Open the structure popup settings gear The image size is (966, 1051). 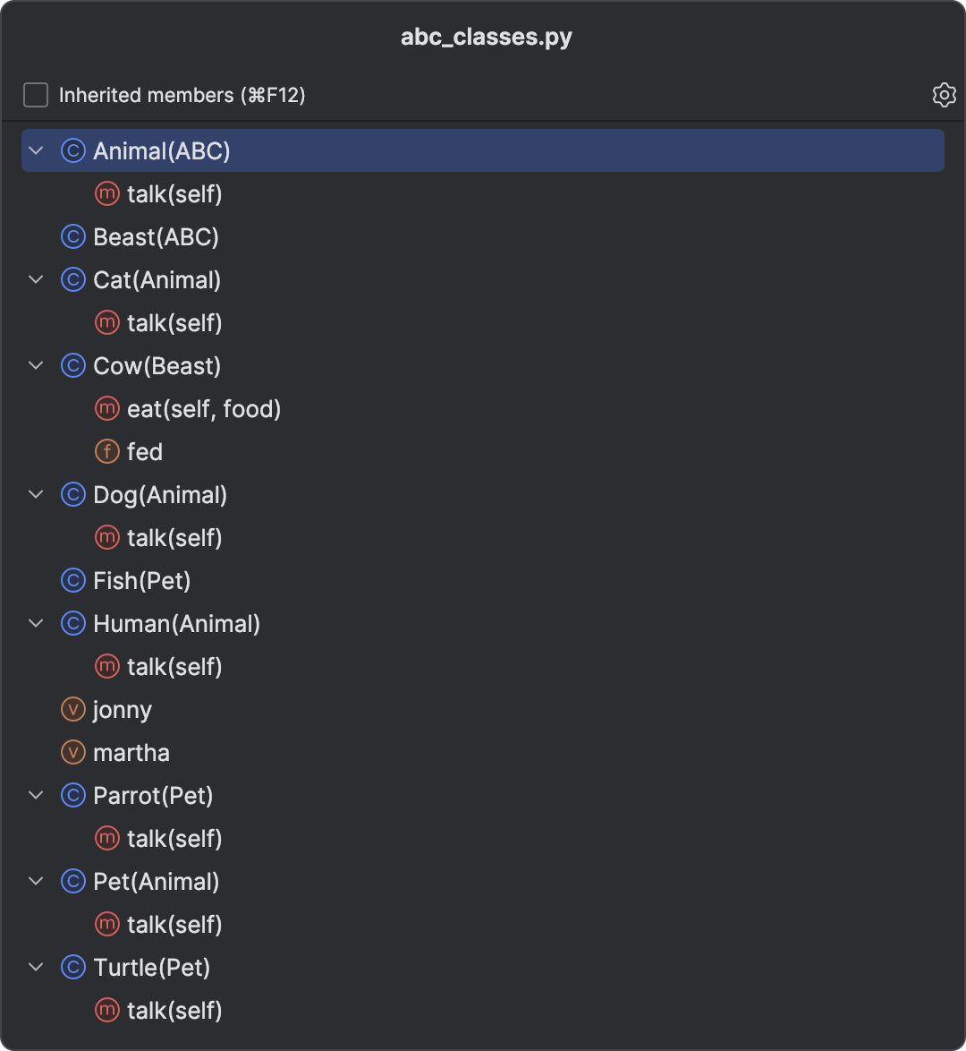[944, 95]
